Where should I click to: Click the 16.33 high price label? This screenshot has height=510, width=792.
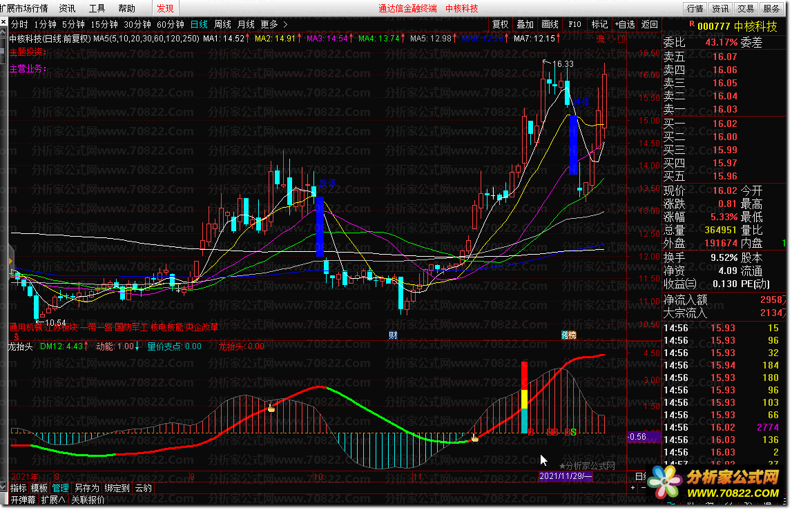click(563, 64)
